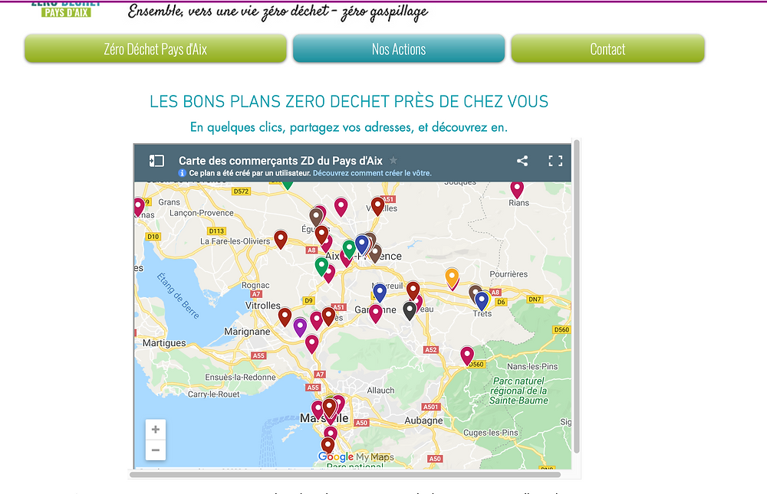The image size is (767, 494).
Task: Click the map title 'Carte des commerçants ZD du Pays d'Aix'
Action: [x=281, y=161]
